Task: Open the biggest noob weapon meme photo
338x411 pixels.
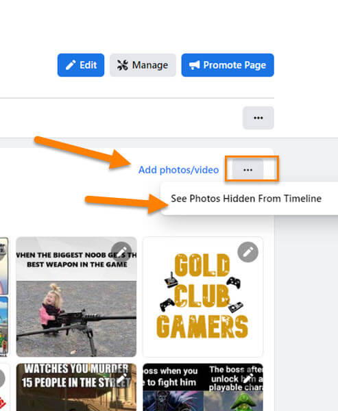Action: coord(76,297)
